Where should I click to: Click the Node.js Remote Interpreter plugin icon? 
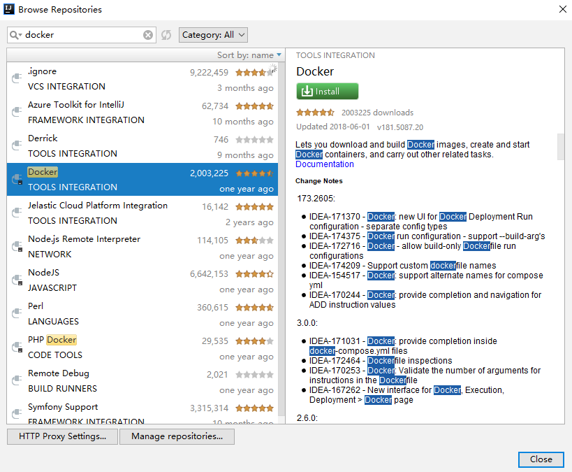click(17, 247)
